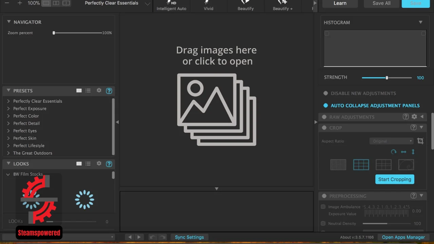Switch to single image view mode
434x244 pixels.
[46, 3]
